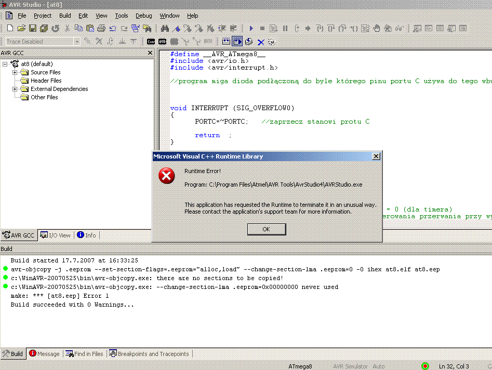492x370 pixels.
Task: Click the green status indicator in status bar
Action: (x=425, y=366)
